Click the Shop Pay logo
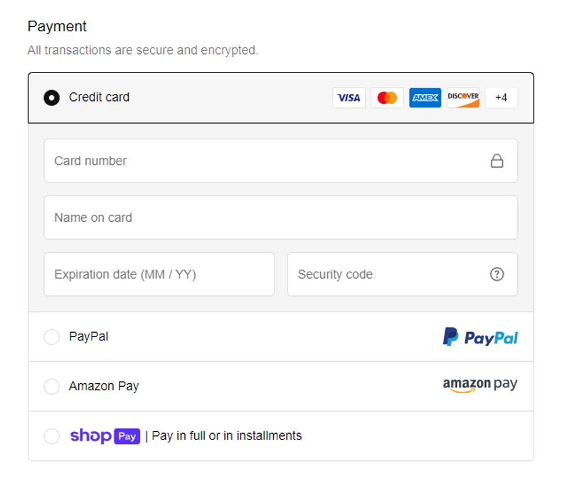This screenshot has height=483, width=580. click(x=105, y=436)
